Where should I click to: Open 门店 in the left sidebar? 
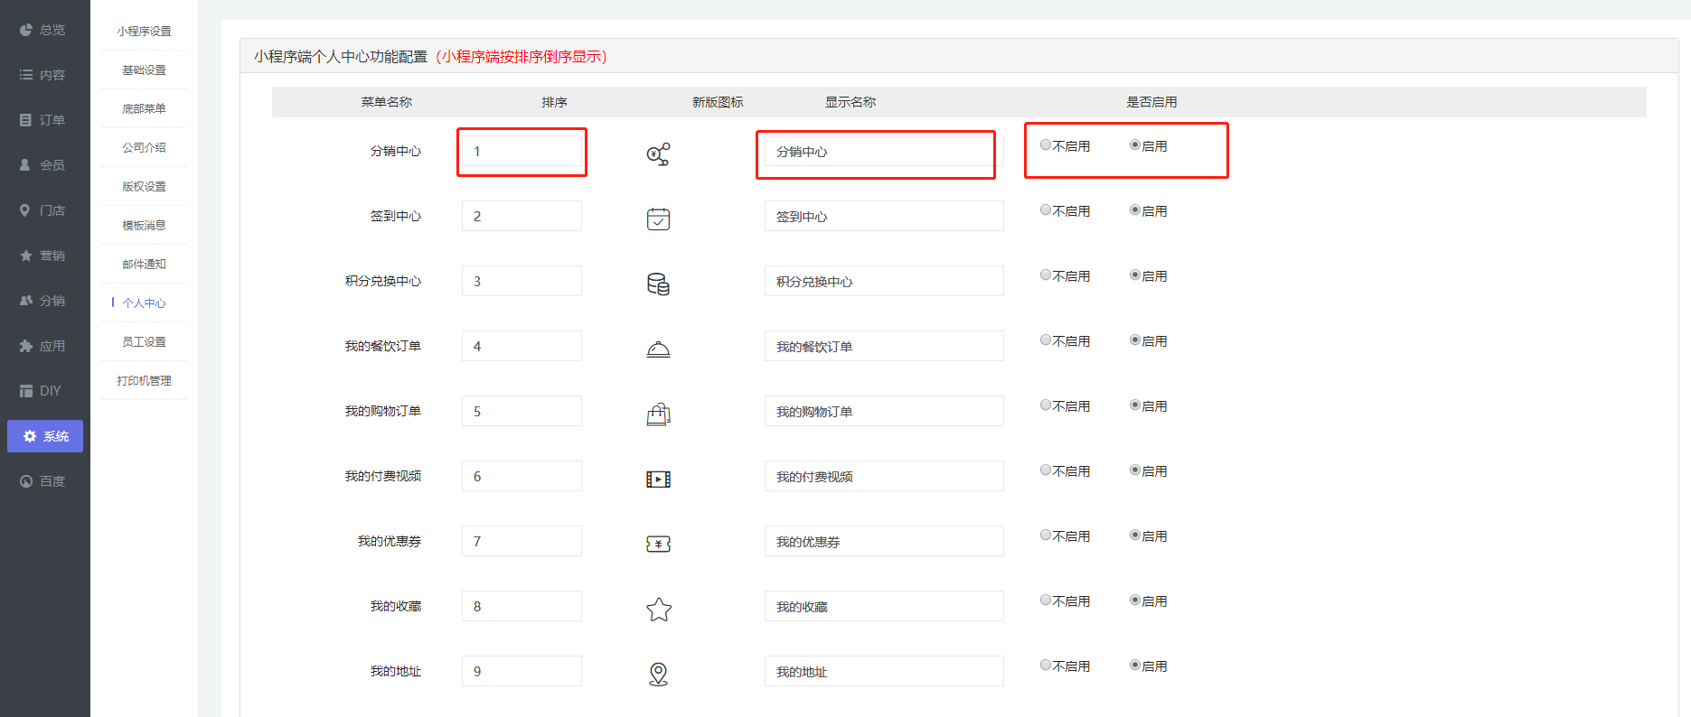[43, 210]
